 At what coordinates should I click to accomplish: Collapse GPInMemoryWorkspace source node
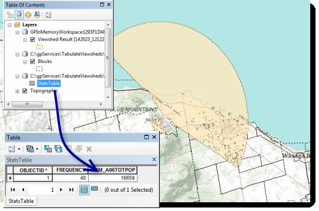pos(17,33)
